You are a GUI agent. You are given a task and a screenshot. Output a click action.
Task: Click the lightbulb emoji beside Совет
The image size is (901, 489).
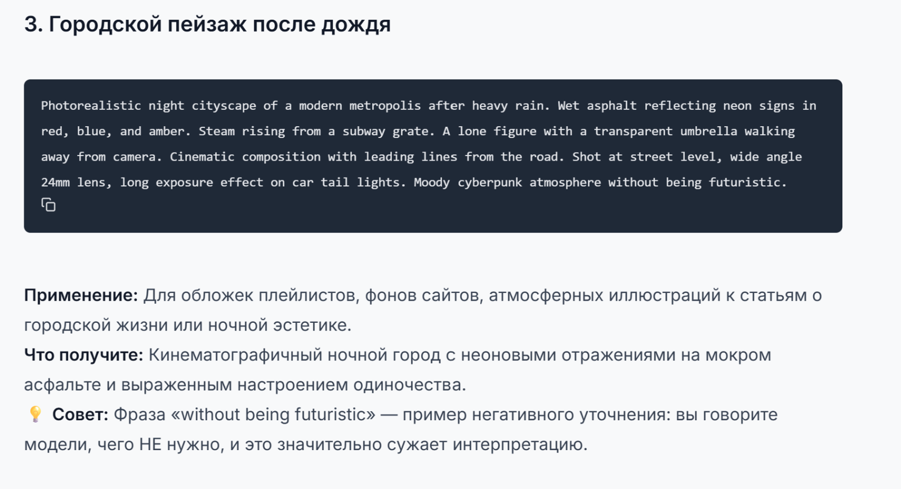pyautogui.click(x=35, y=415)
